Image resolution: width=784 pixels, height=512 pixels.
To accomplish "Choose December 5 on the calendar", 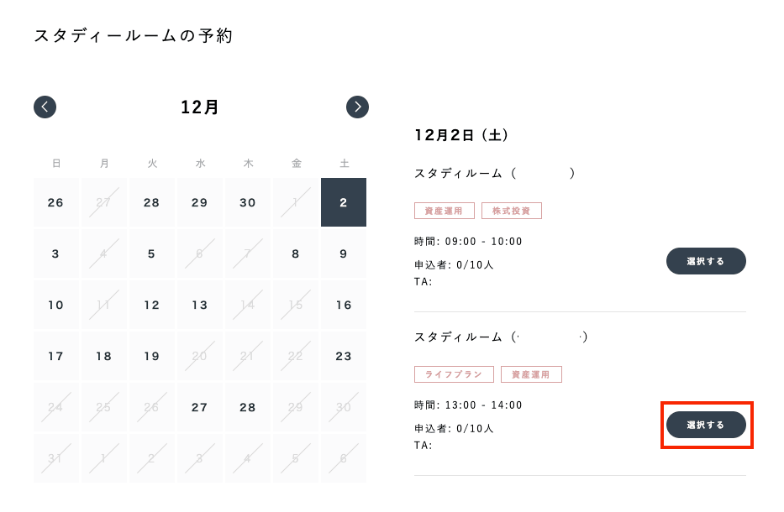I will 152,253.
